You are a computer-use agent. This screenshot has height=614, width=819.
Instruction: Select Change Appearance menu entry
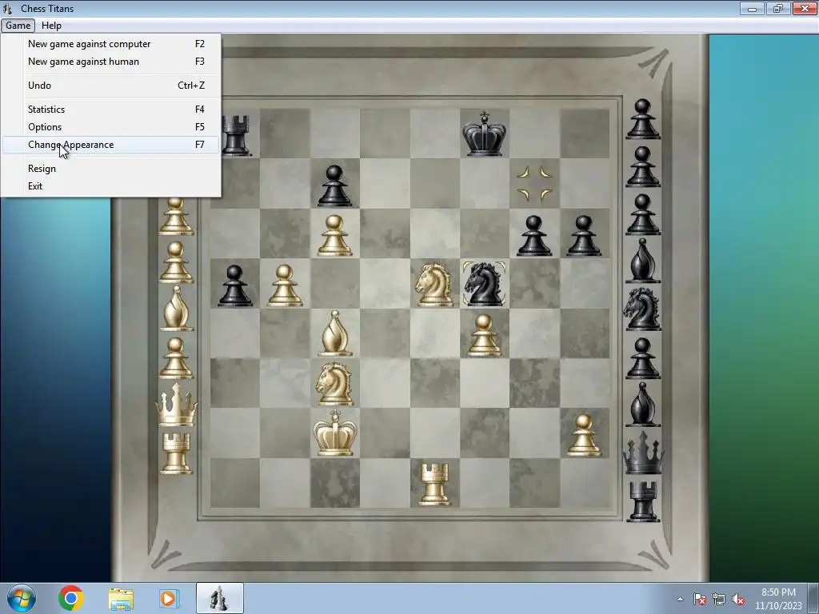tap(110, 145)
